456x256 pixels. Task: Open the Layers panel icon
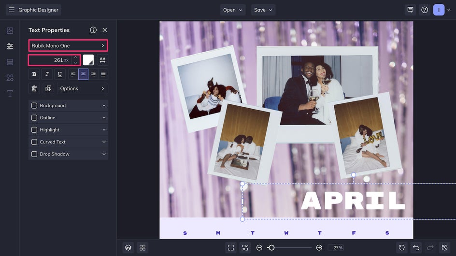click(x=128, y=248)
